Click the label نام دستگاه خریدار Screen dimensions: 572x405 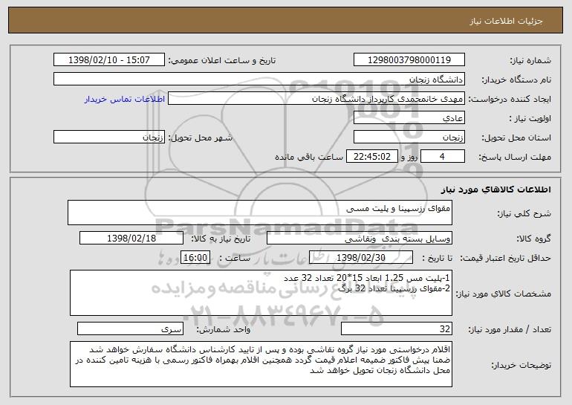click(x=517, y=80)
